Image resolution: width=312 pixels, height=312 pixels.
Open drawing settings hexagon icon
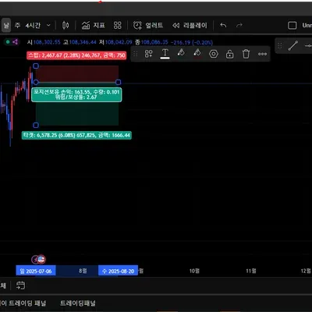pos(214,54)
